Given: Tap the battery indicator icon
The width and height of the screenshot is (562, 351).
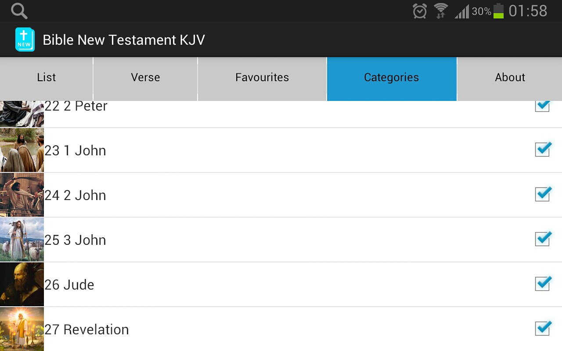Looking at the screenshot, I should (498, 11).
